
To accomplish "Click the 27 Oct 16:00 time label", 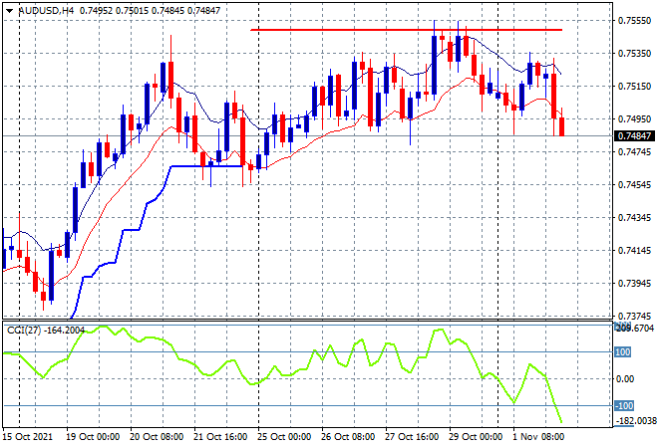I will pos(412,437).
